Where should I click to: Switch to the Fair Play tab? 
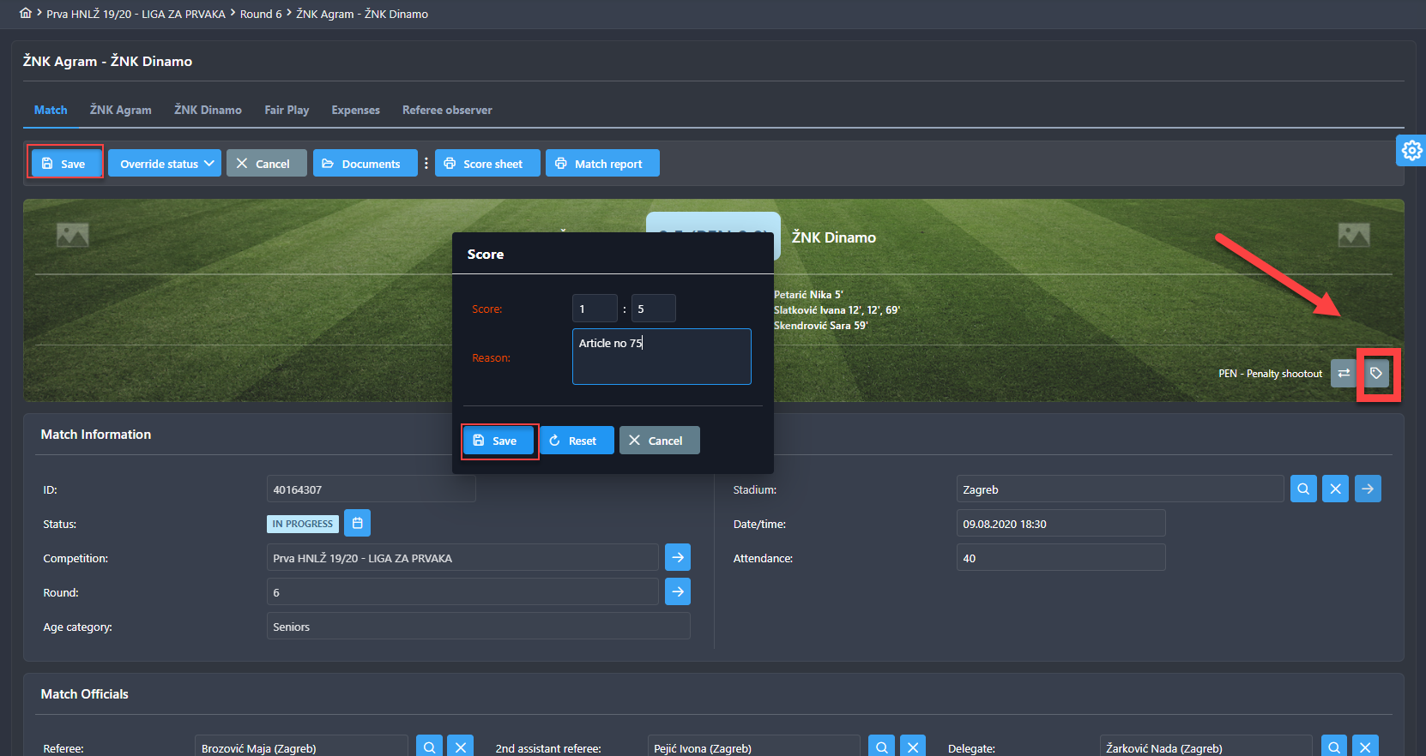click(287, 110)
